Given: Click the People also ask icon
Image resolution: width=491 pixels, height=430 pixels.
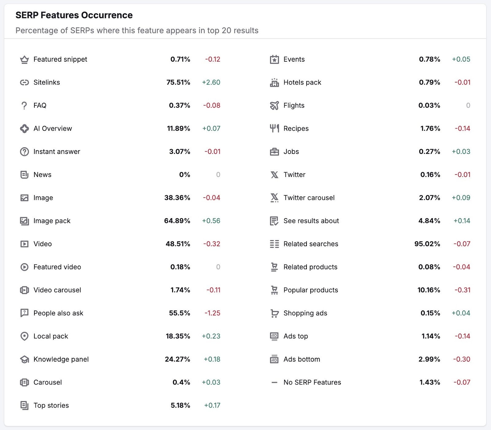Looking at the screenshot, I should [x=24, y=313].
